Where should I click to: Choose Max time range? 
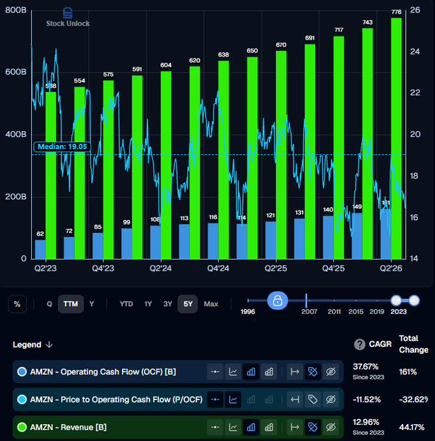point(211,304)
